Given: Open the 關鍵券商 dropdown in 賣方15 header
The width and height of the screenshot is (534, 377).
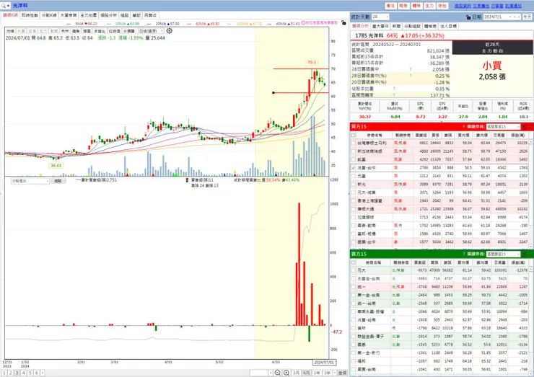Looking at the screenshot, I should tap(504, 254).
